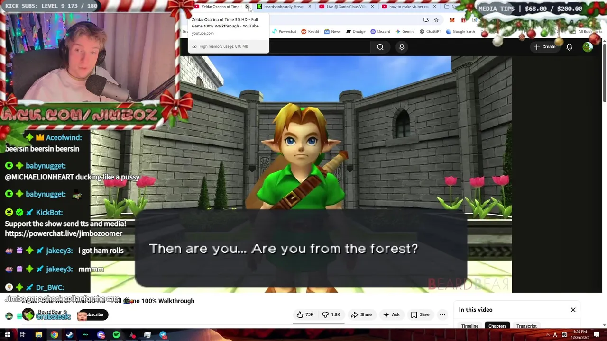Start voice search with the microphone icon

(402, 47)
